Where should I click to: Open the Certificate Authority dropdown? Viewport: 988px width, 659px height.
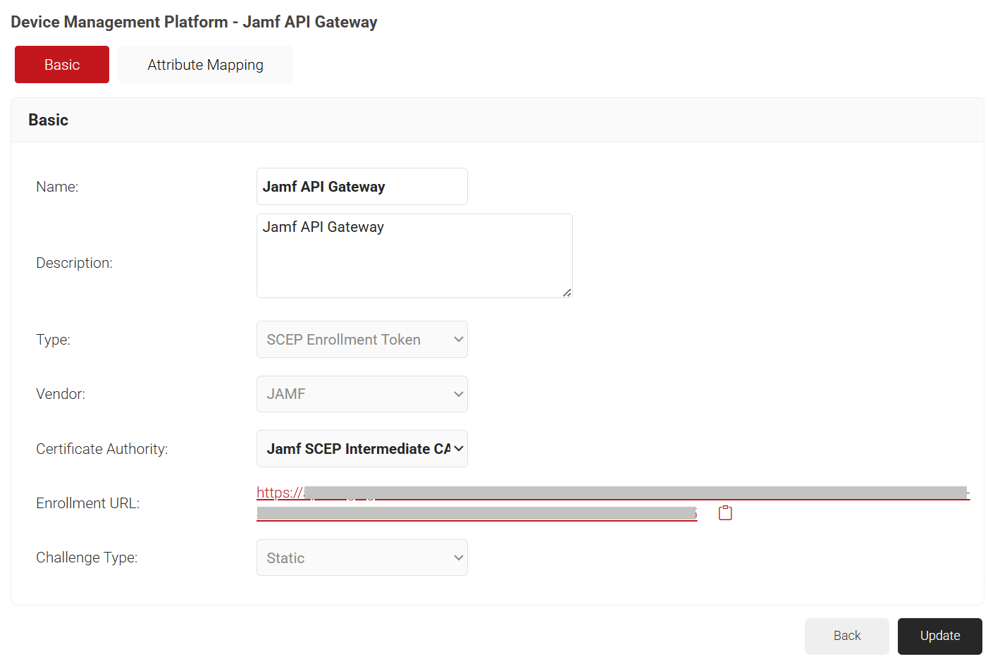[362, 449]
